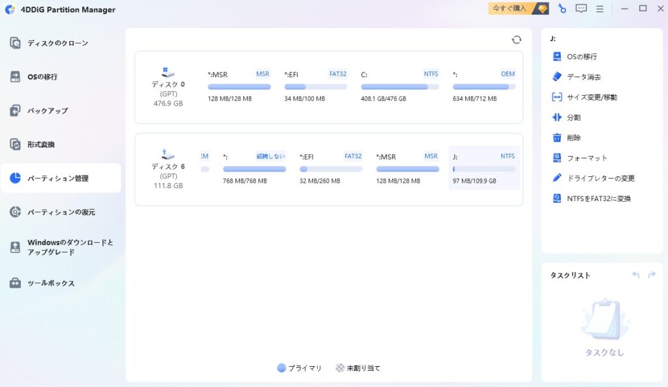Image resolution: width=668 pixels, height=387 pixels.
Task: Click the 削除 trash icon
Action: point(557,138)
